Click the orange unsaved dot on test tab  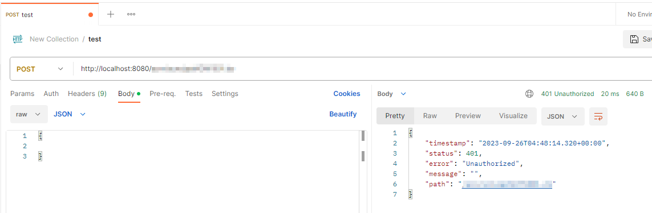pyautogui.click(x=91, y=15)
